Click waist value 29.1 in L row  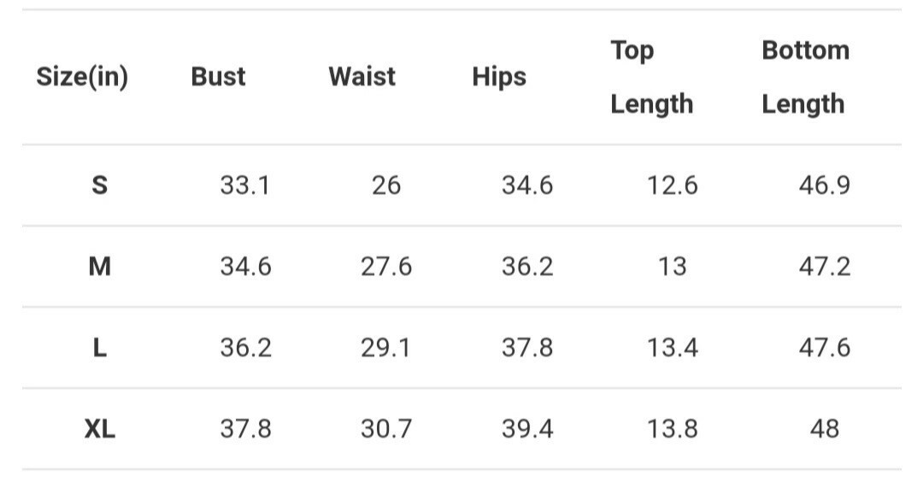tap(385, 348)
